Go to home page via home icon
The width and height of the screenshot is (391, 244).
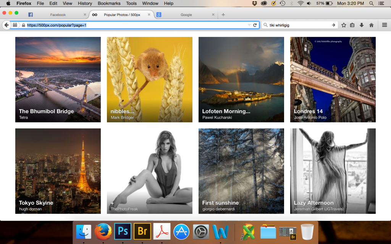371,25
